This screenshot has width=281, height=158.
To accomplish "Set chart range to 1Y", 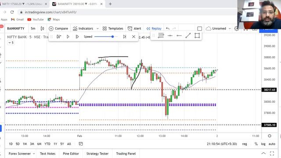I will click(x=55, y=144).
